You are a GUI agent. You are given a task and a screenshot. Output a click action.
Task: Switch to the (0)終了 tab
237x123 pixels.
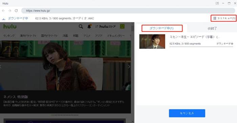(212, 28)
